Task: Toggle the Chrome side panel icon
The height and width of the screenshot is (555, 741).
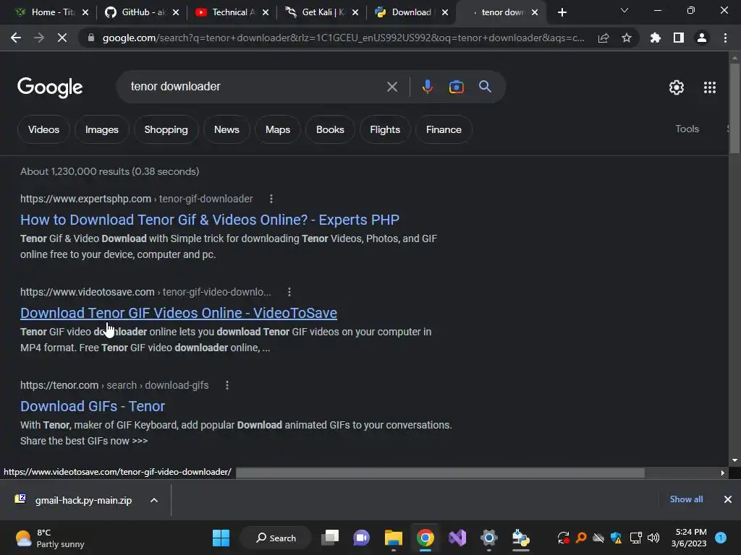Action: (679, 38)
